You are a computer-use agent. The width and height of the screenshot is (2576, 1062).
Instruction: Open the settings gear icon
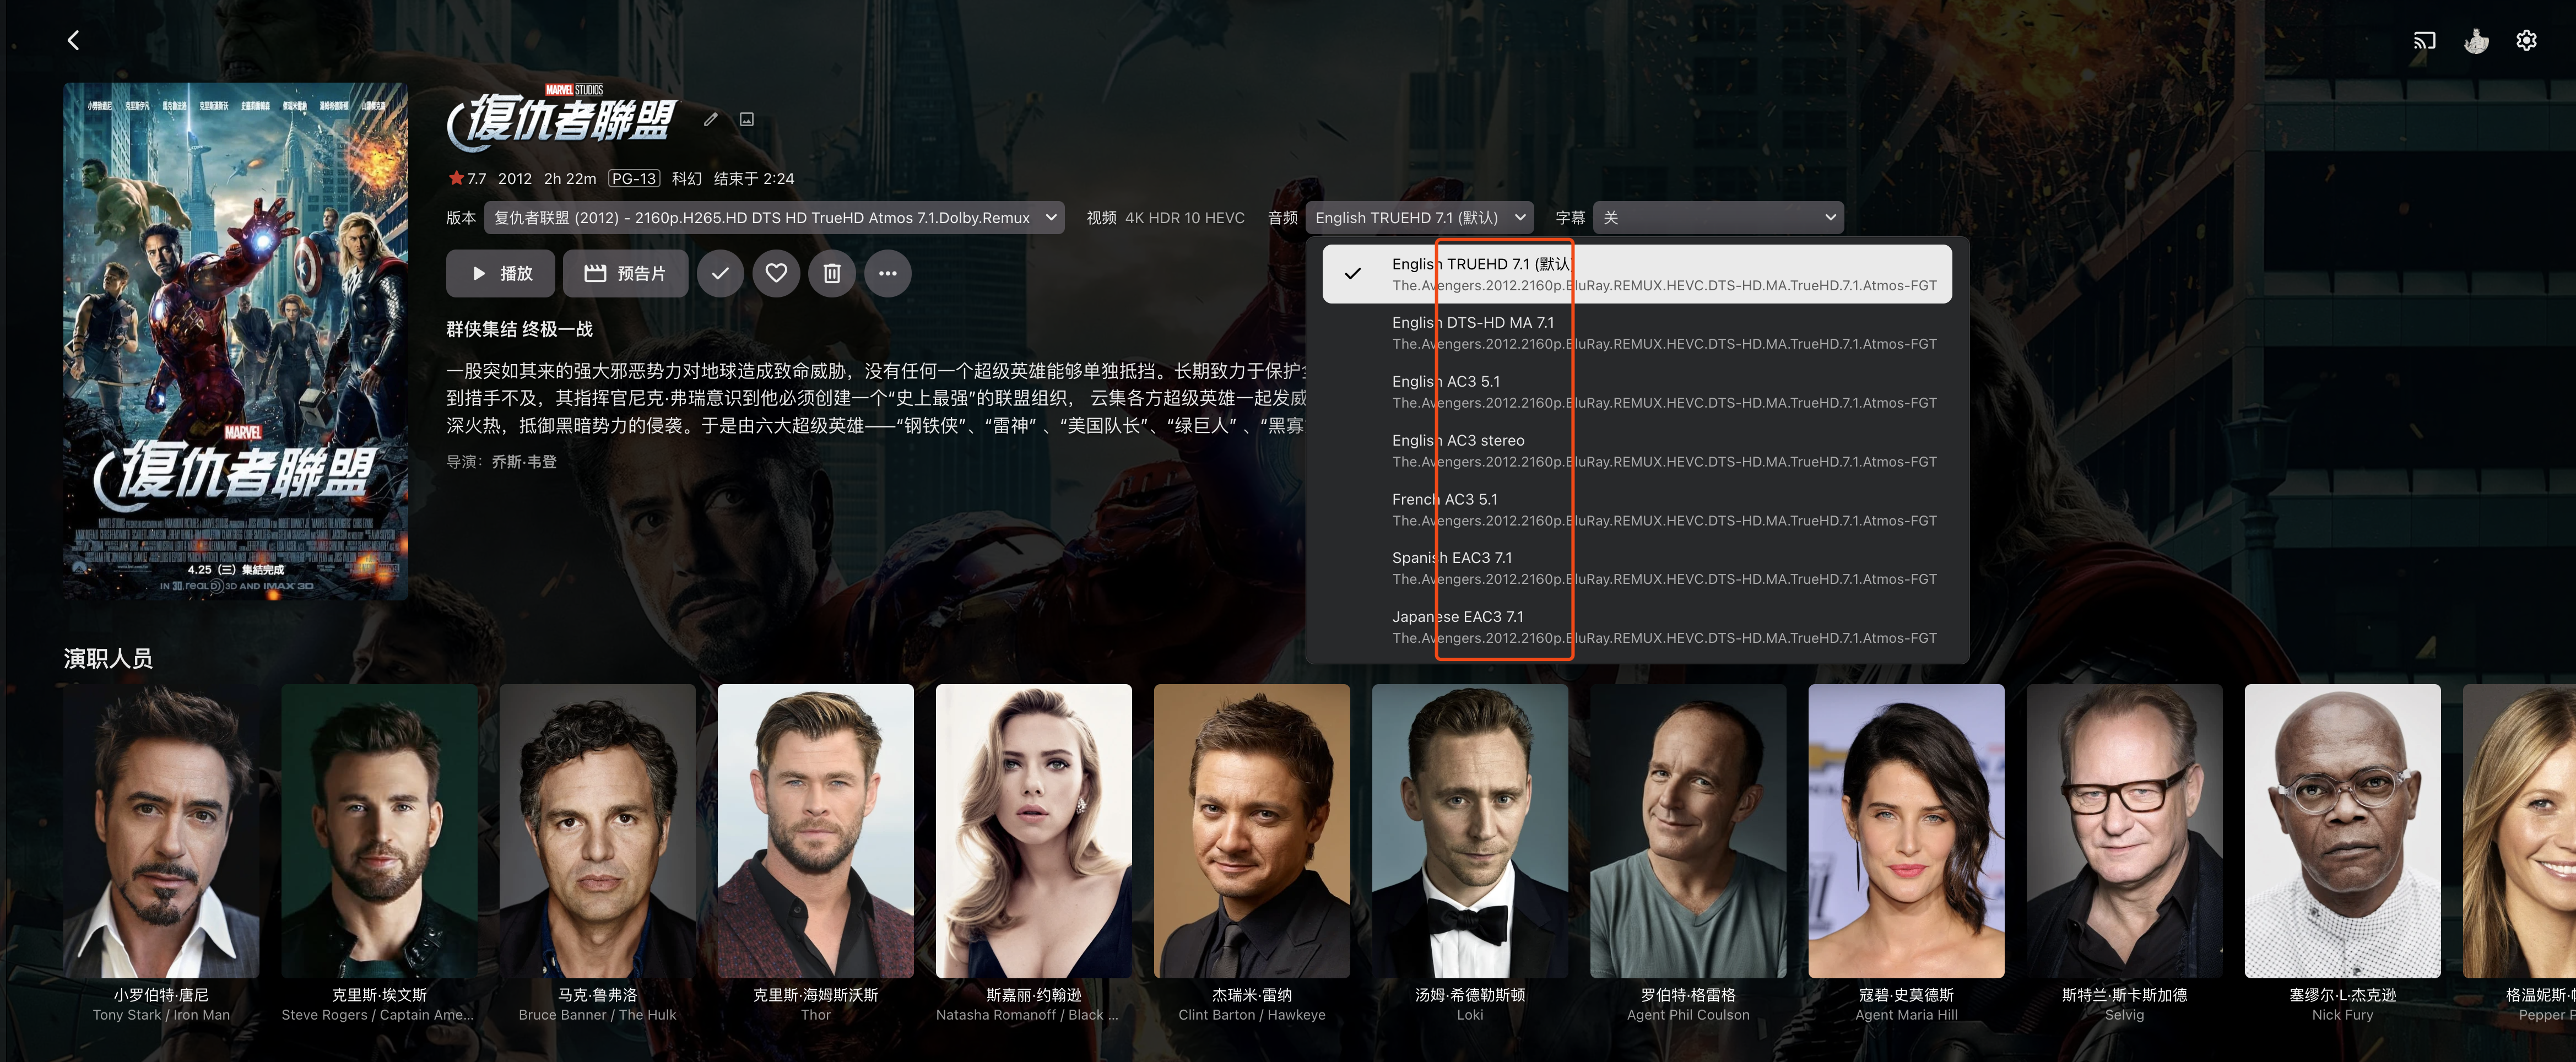coord(2526,40)
